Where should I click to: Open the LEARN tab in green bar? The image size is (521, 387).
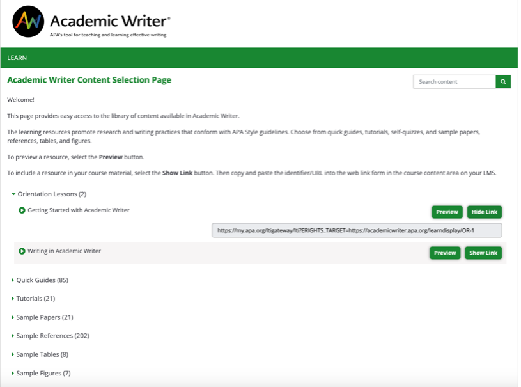click(x=17, y=58)
